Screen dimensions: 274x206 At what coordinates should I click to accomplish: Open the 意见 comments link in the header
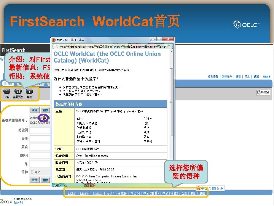pyautogui.click(x=247, y=77)
